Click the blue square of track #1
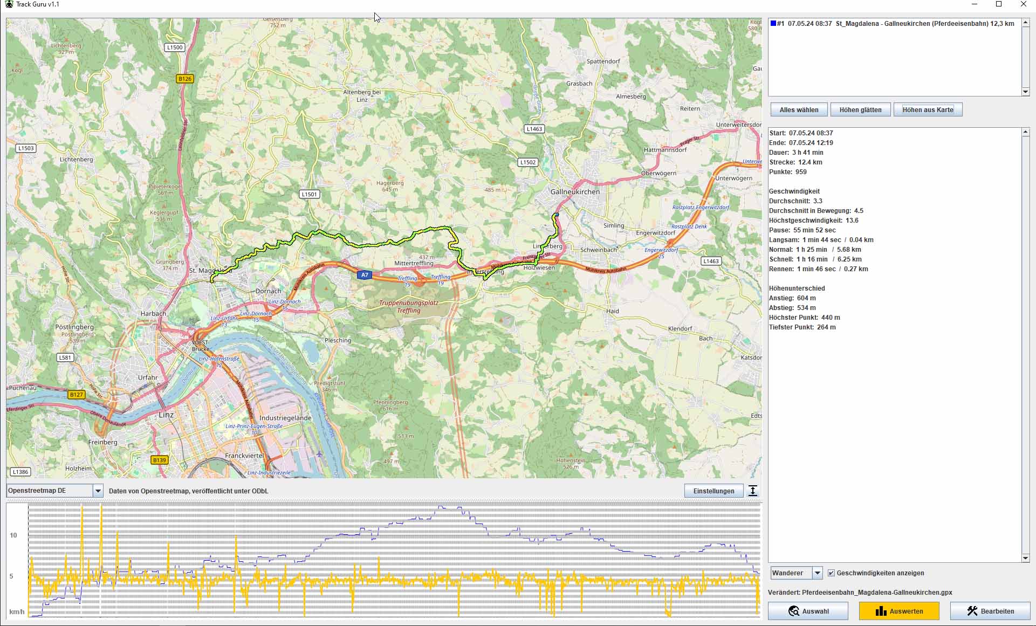Screen dimensions: 1036x626 773,24
